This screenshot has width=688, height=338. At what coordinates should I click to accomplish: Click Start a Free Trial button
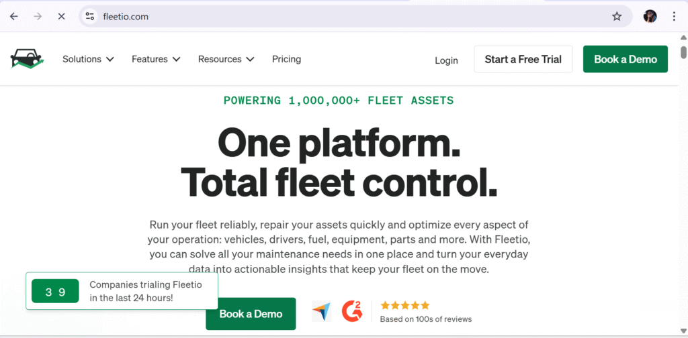coord(523,59)
